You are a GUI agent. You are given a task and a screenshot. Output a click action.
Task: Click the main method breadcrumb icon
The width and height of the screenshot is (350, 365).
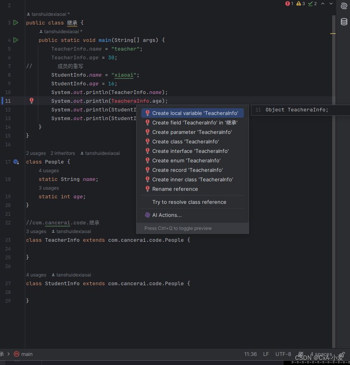[x=17, y=354]
